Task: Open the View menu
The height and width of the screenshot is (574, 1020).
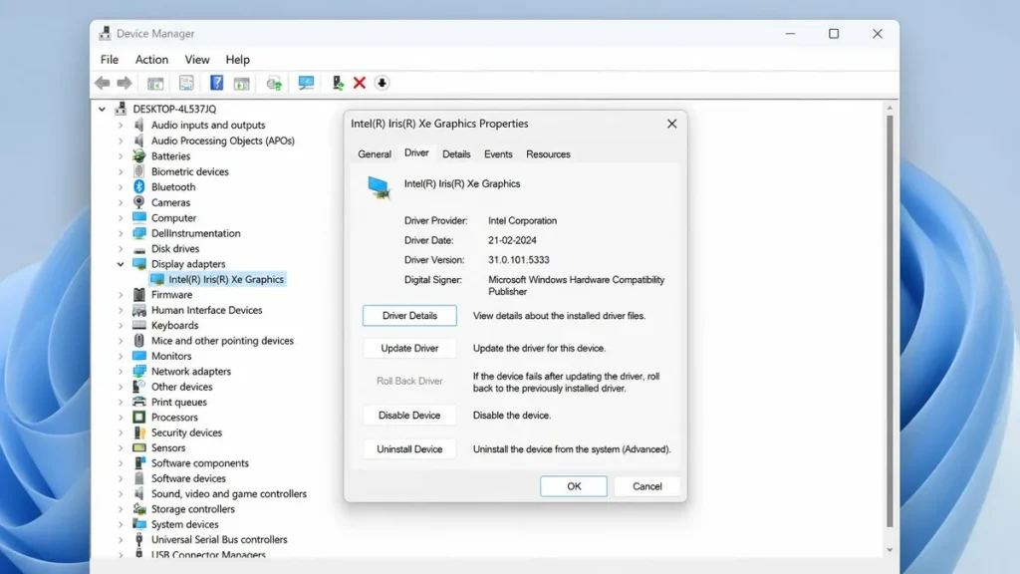Action: (197, 59)
